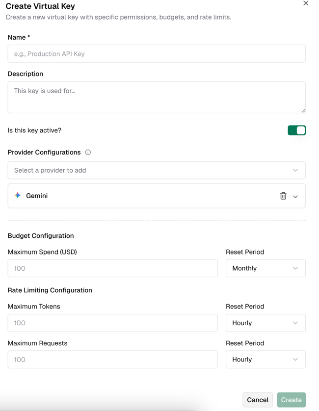Delete the Gemini provider with trash icon
This screenshot has width=319, height=411.
(283, 196)
